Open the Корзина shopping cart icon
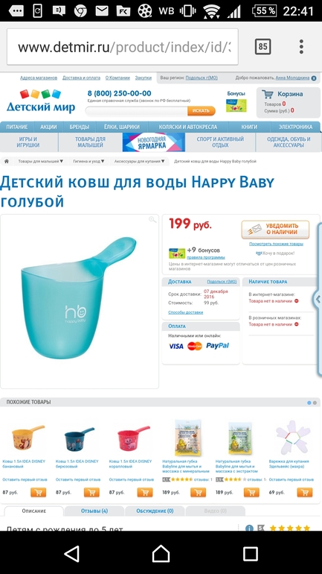The width and height of the screenshot is (322, 574). click(x=267, y=94)
